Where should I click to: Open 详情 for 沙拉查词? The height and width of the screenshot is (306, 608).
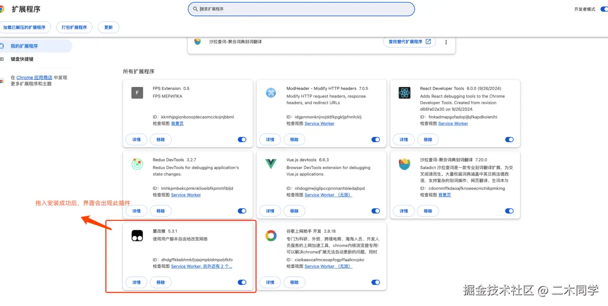pyautogui.click(x=403, y=211)
